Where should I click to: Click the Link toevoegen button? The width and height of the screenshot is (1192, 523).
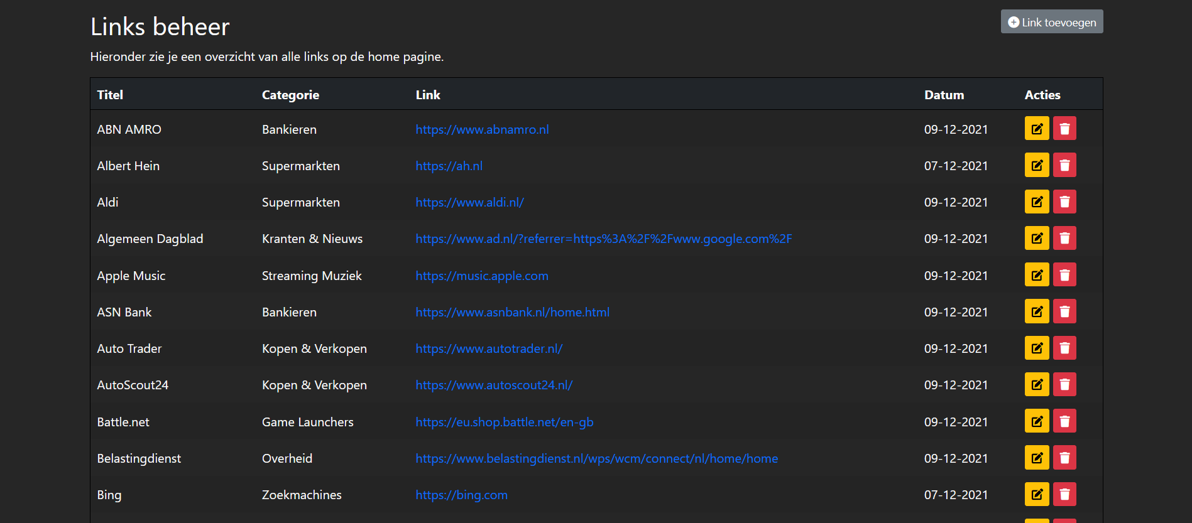[1052, 22]
